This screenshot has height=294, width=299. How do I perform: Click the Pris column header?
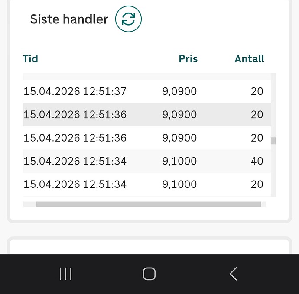tap(188, 59)
